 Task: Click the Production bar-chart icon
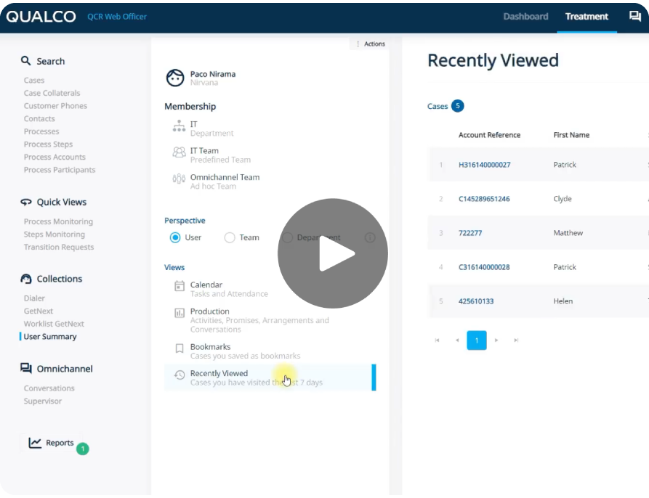178,314
